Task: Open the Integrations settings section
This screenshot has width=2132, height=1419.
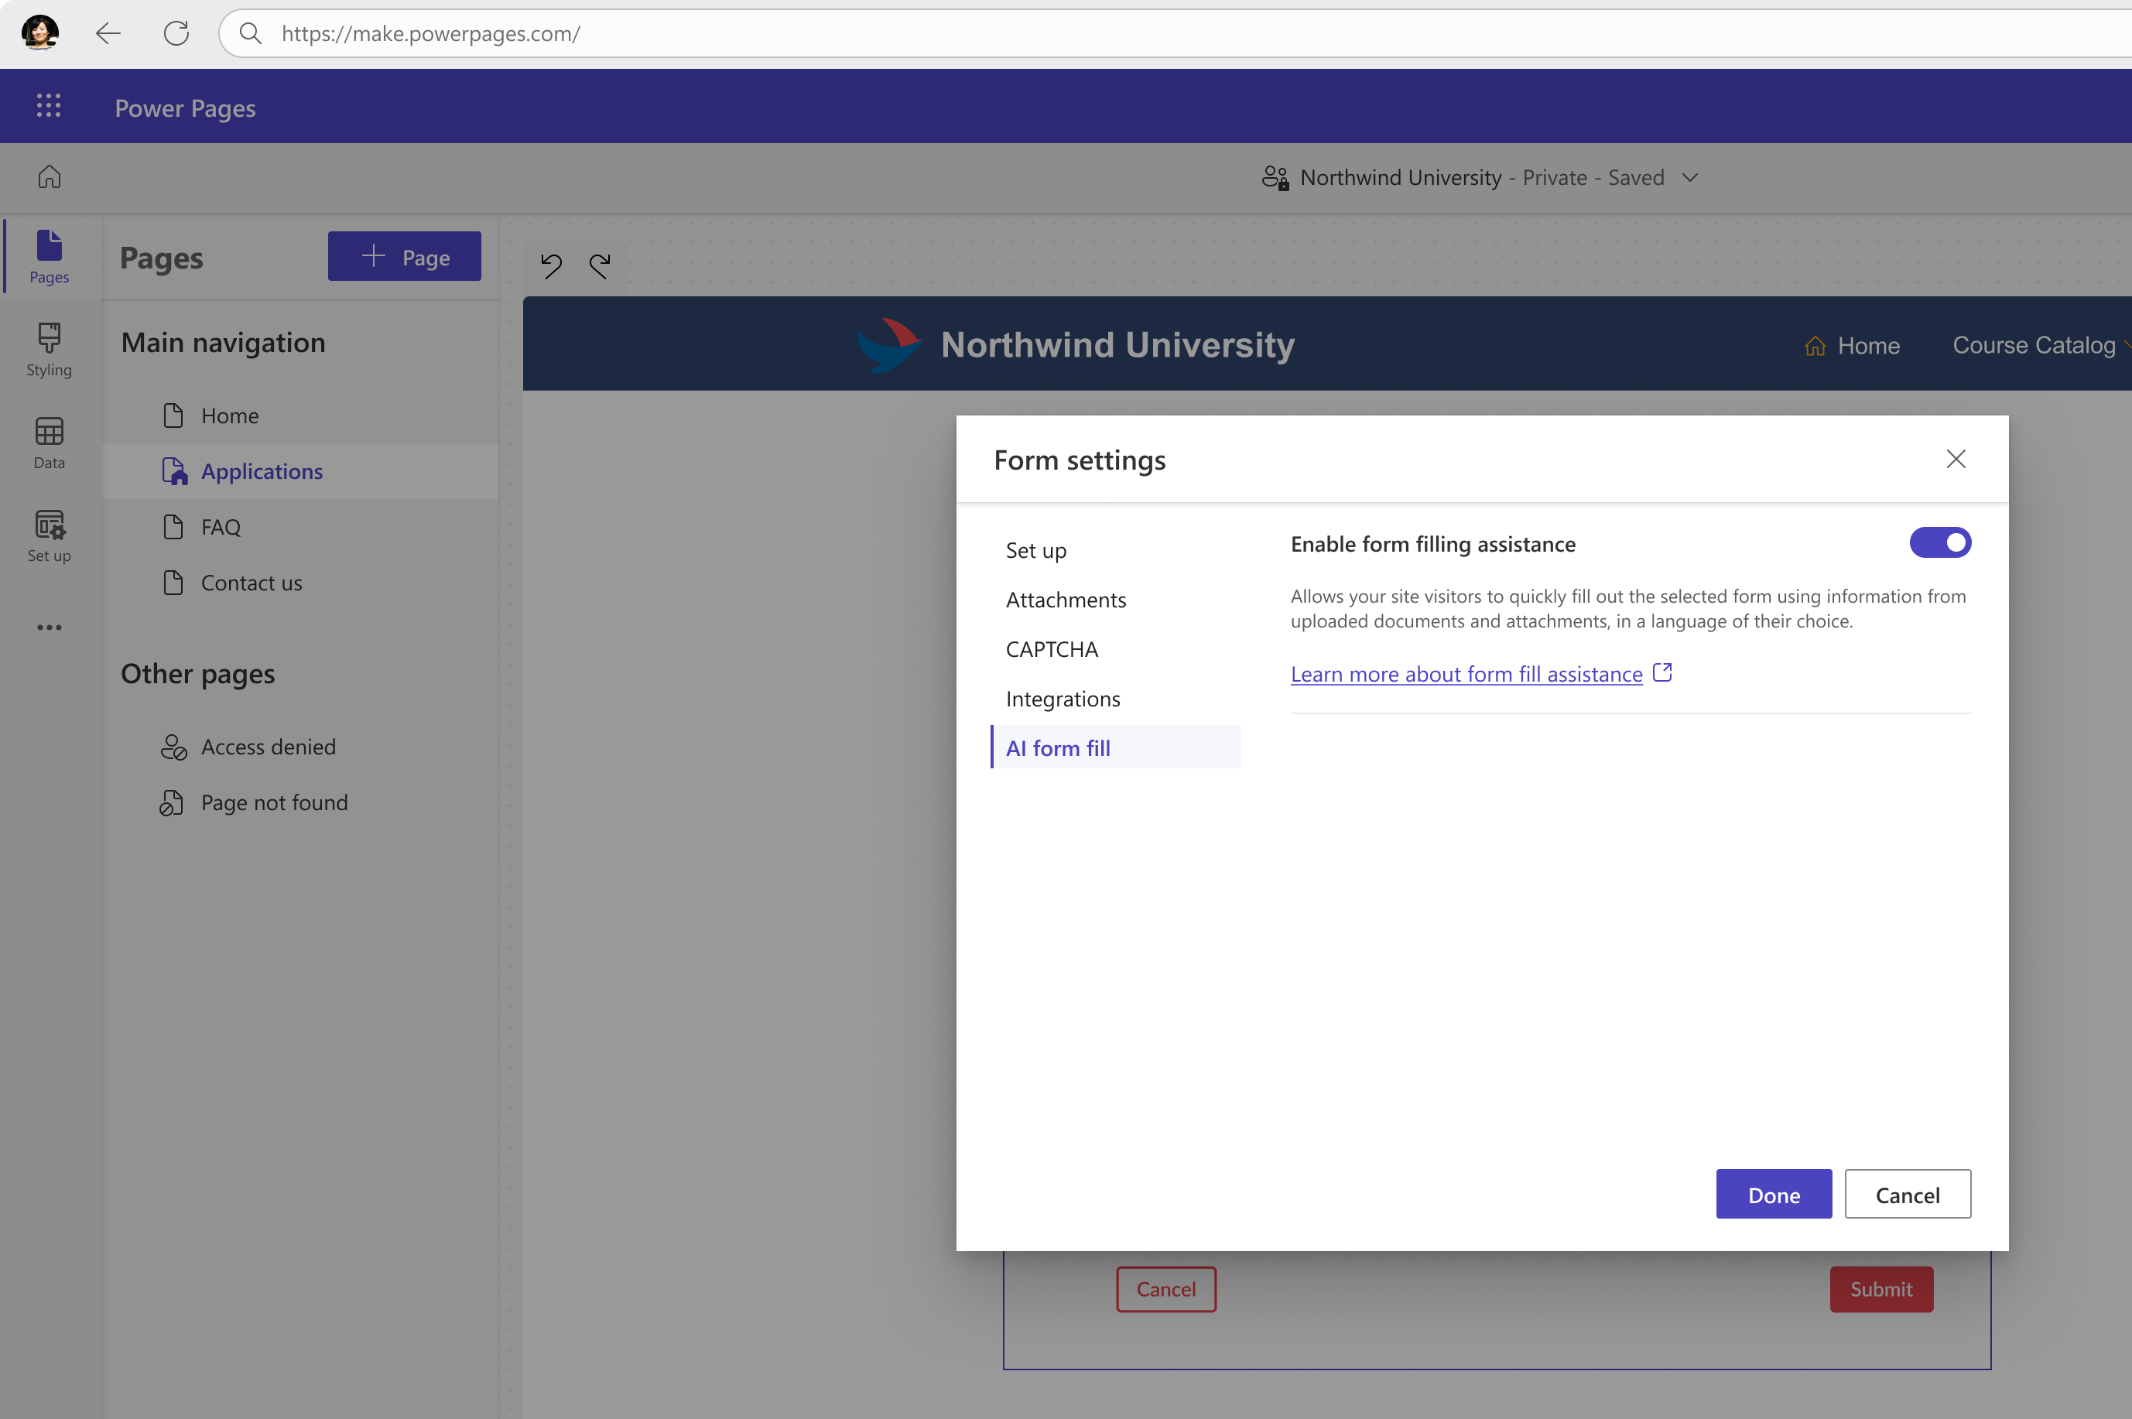Action: pyautogui.click(x=1063, y=697)
